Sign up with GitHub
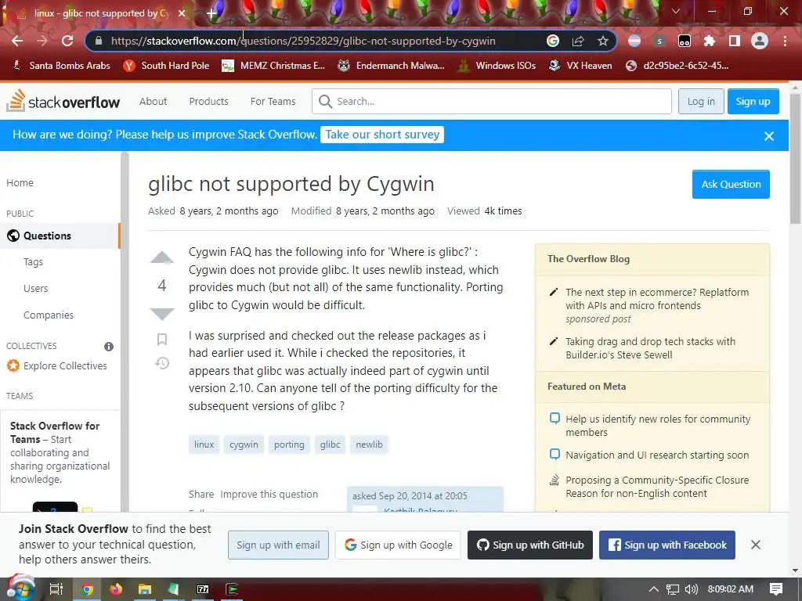The width and height of the screenshot is (802, 601). 530,545
